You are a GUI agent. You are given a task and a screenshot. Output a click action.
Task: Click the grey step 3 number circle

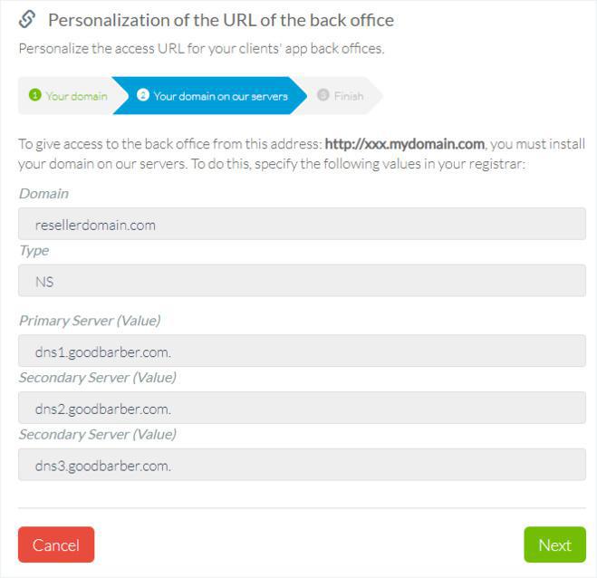[323, 95]
